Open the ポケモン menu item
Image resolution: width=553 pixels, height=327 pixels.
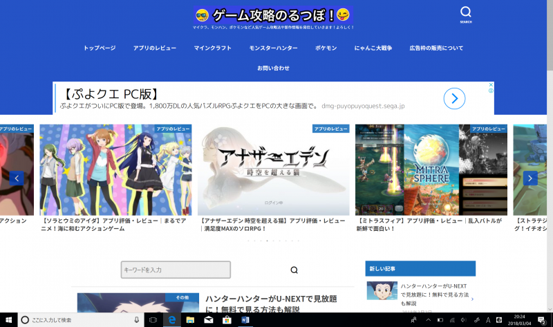(x=326, y=48)
